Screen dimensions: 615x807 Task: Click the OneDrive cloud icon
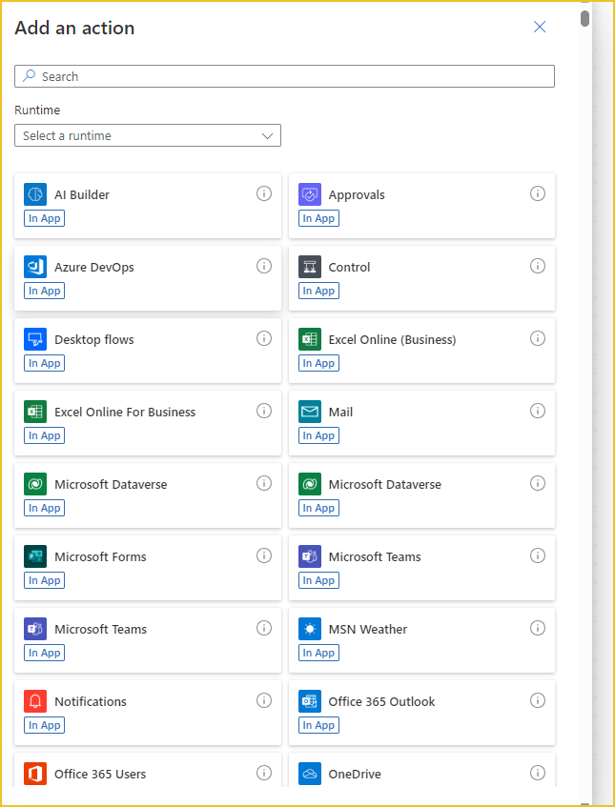310,774
